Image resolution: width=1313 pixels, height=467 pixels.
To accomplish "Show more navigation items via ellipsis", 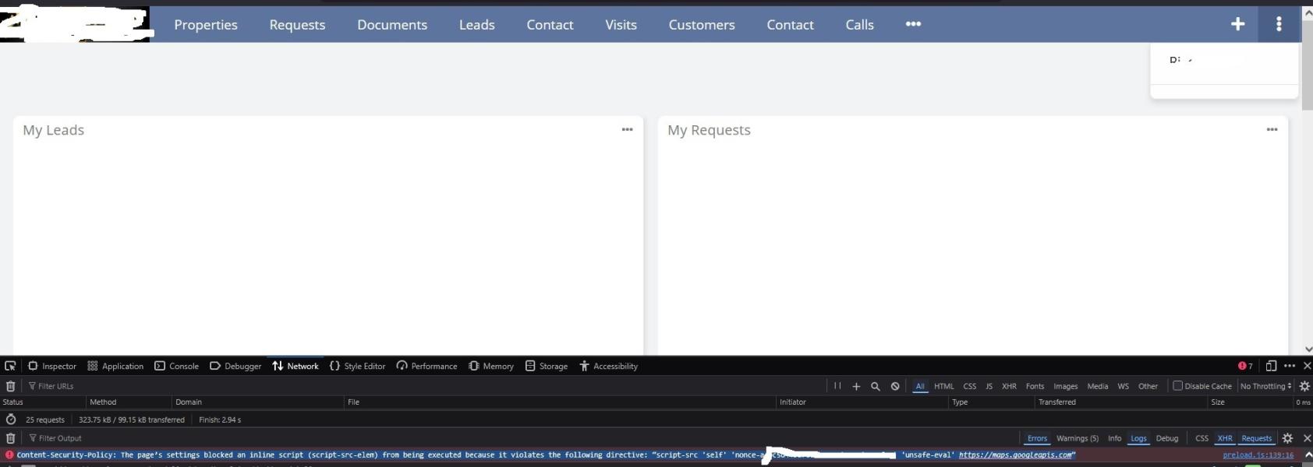I will [913, 24].
